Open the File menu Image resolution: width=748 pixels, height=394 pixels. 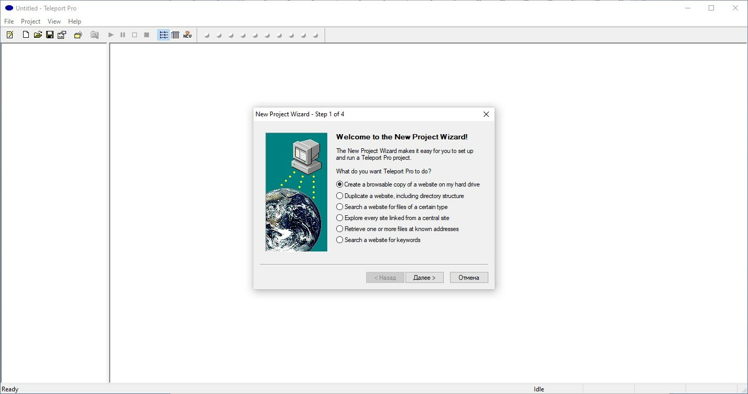tap(9, 21)
